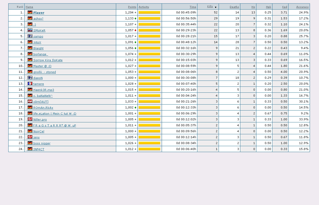Click the French flag next to tamere
The image size is (319, 205).
point(30,84)
